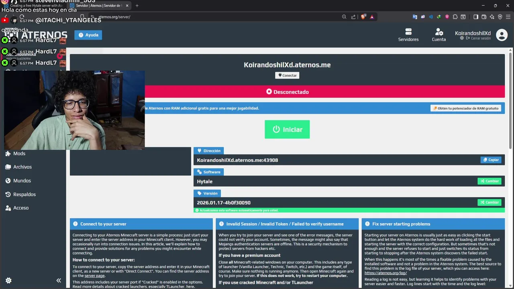The height and width of the screenshot is (289, 514).
Task: Click the KoirandoshilXd username at top right
Action: tap(473, 33)
